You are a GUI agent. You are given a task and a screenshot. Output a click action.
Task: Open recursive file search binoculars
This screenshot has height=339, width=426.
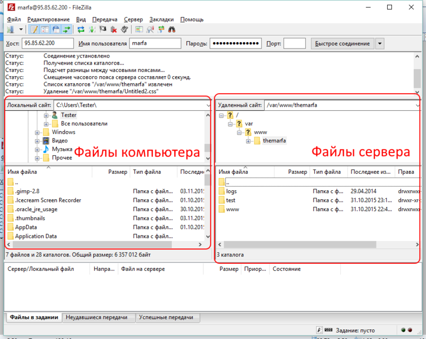click(171, 29)
